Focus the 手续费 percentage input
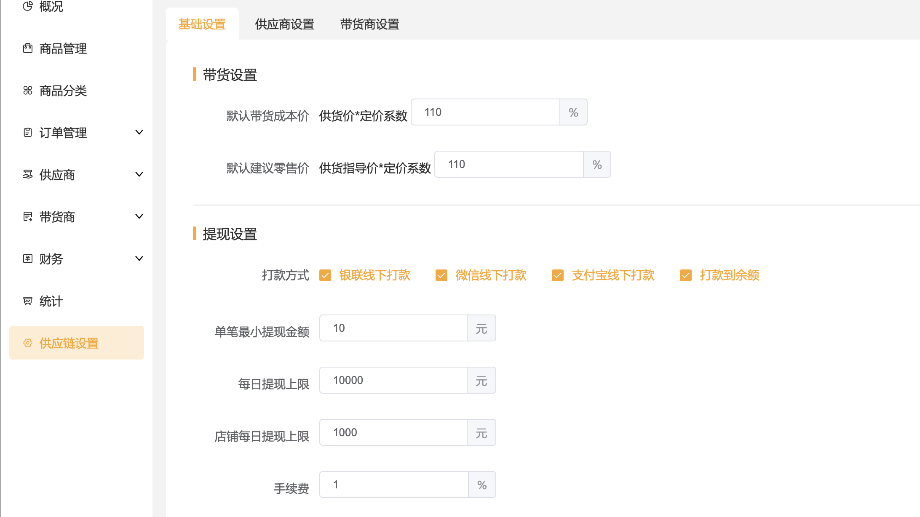The width and height of the screenshot is (920, 517). pyautogui.click(x=394, y=485)
